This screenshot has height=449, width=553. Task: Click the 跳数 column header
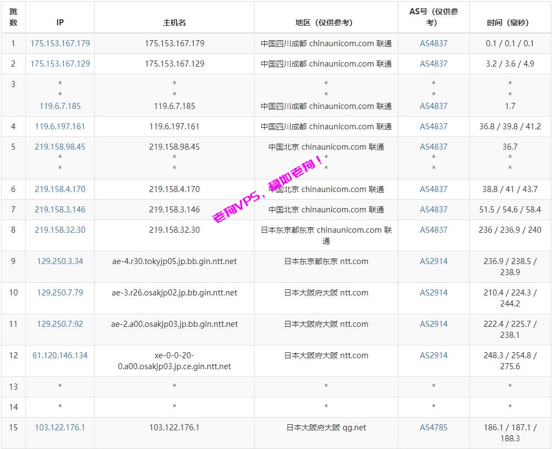point(13,17)
